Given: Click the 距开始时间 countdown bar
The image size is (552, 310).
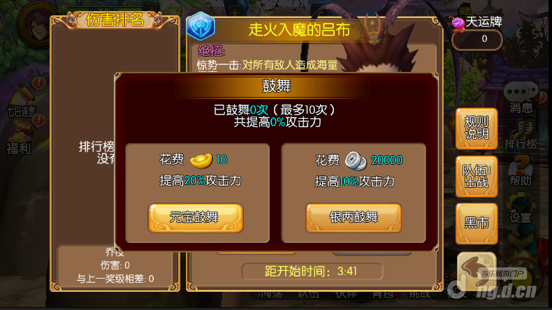Looking at the screenshot, I should point(312,272).
